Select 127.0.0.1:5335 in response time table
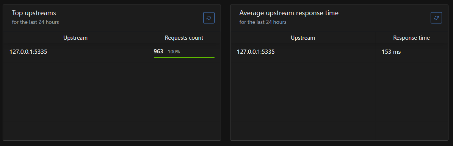 point(255,52)
